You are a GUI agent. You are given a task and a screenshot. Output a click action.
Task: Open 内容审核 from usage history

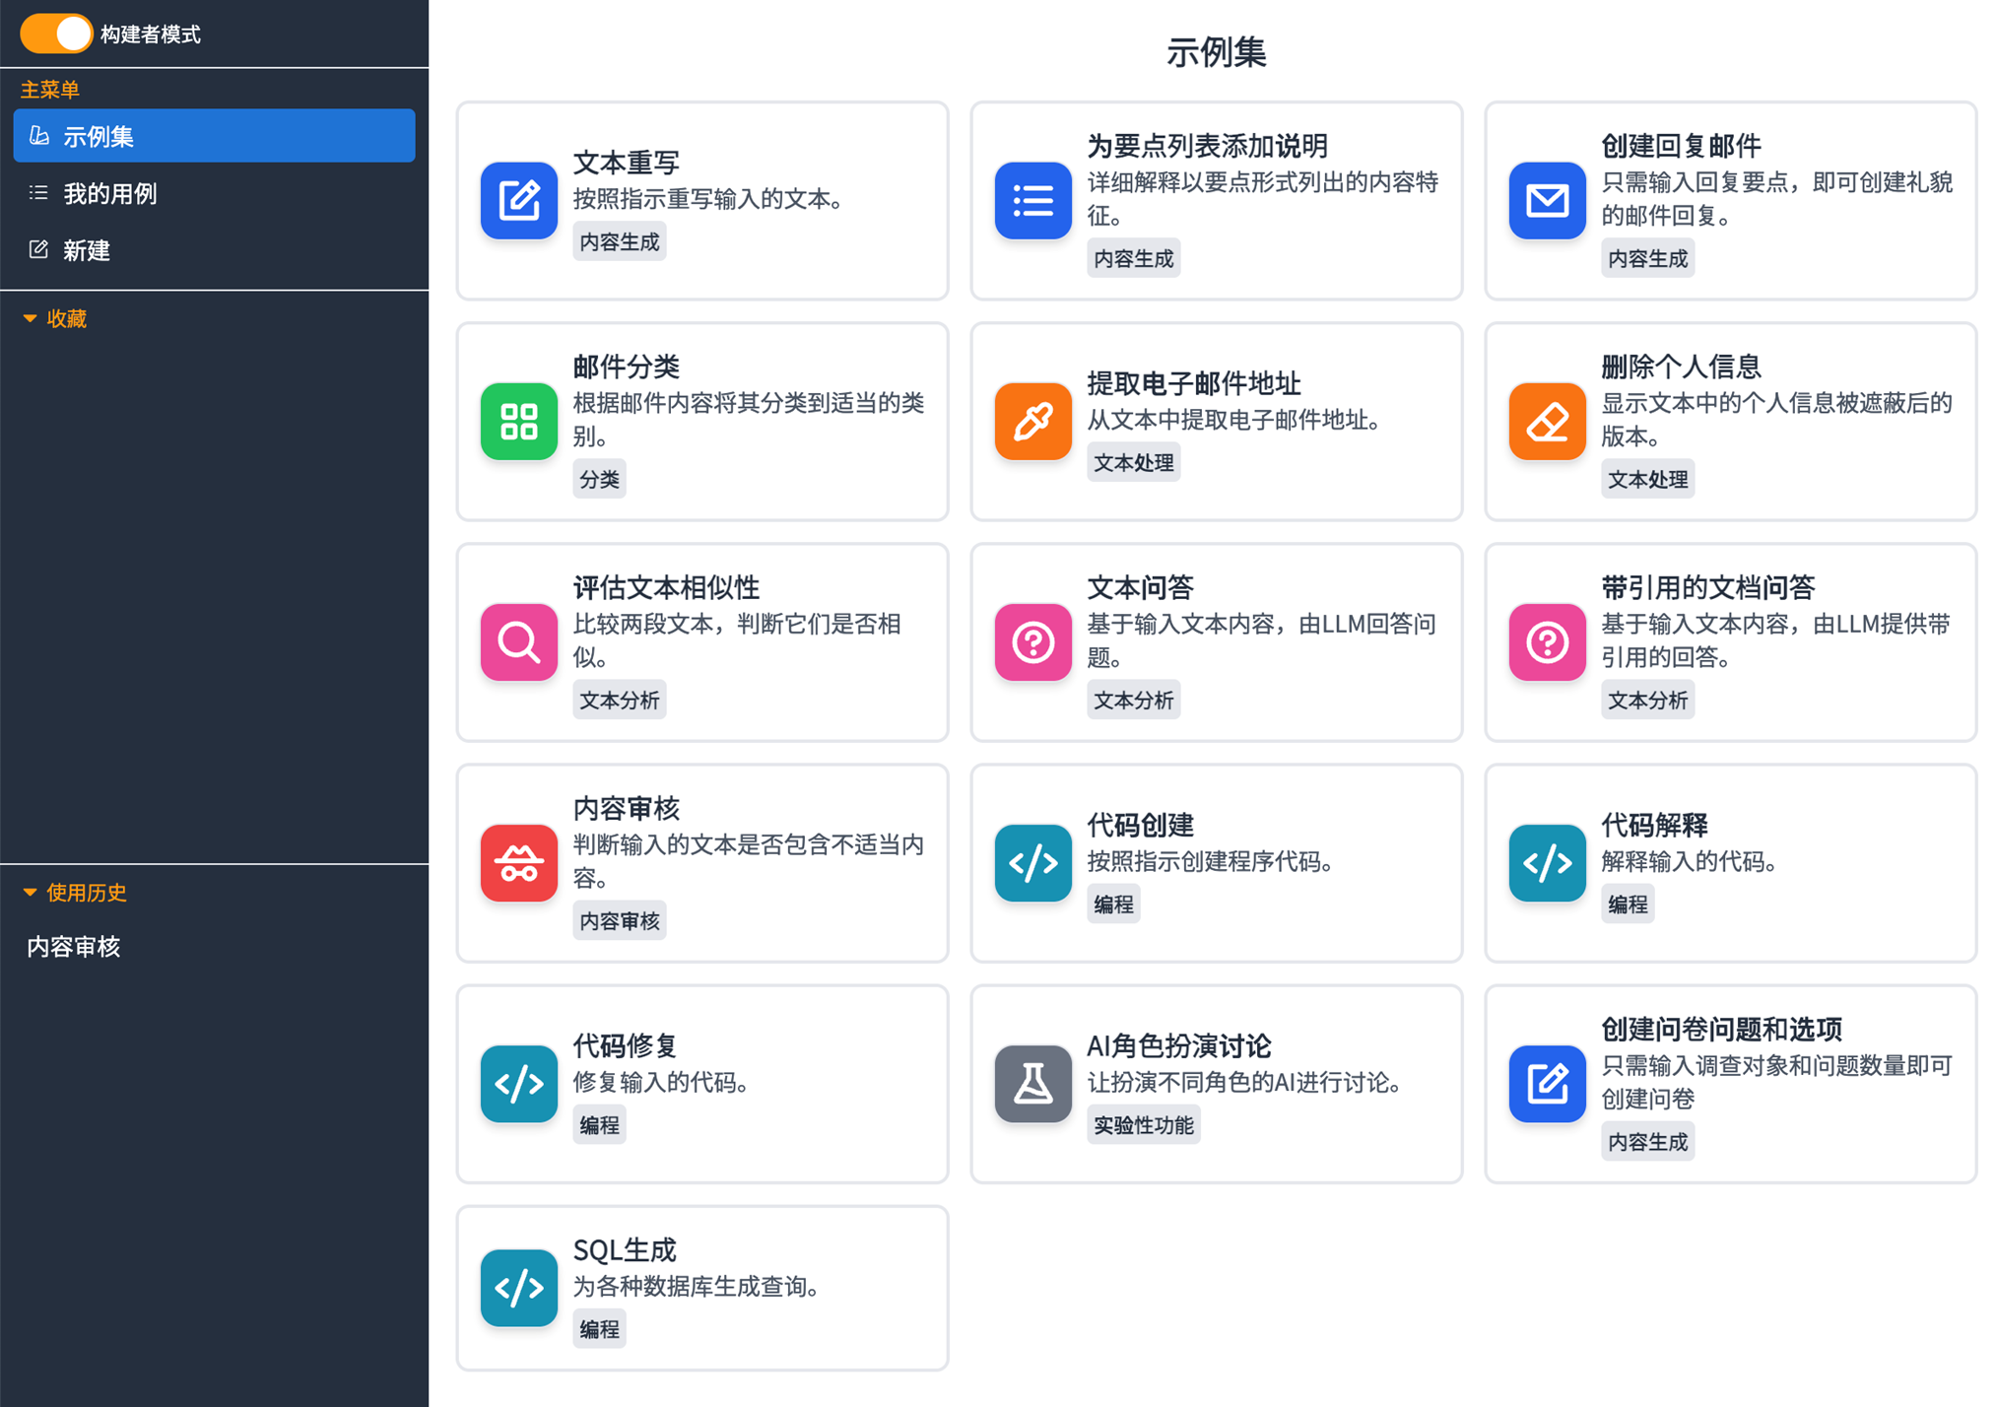(74, 946)
